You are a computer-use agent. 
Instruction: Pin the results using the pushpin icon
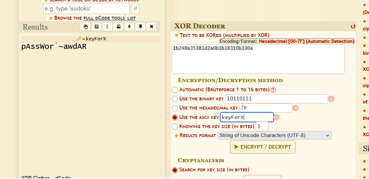140,27
